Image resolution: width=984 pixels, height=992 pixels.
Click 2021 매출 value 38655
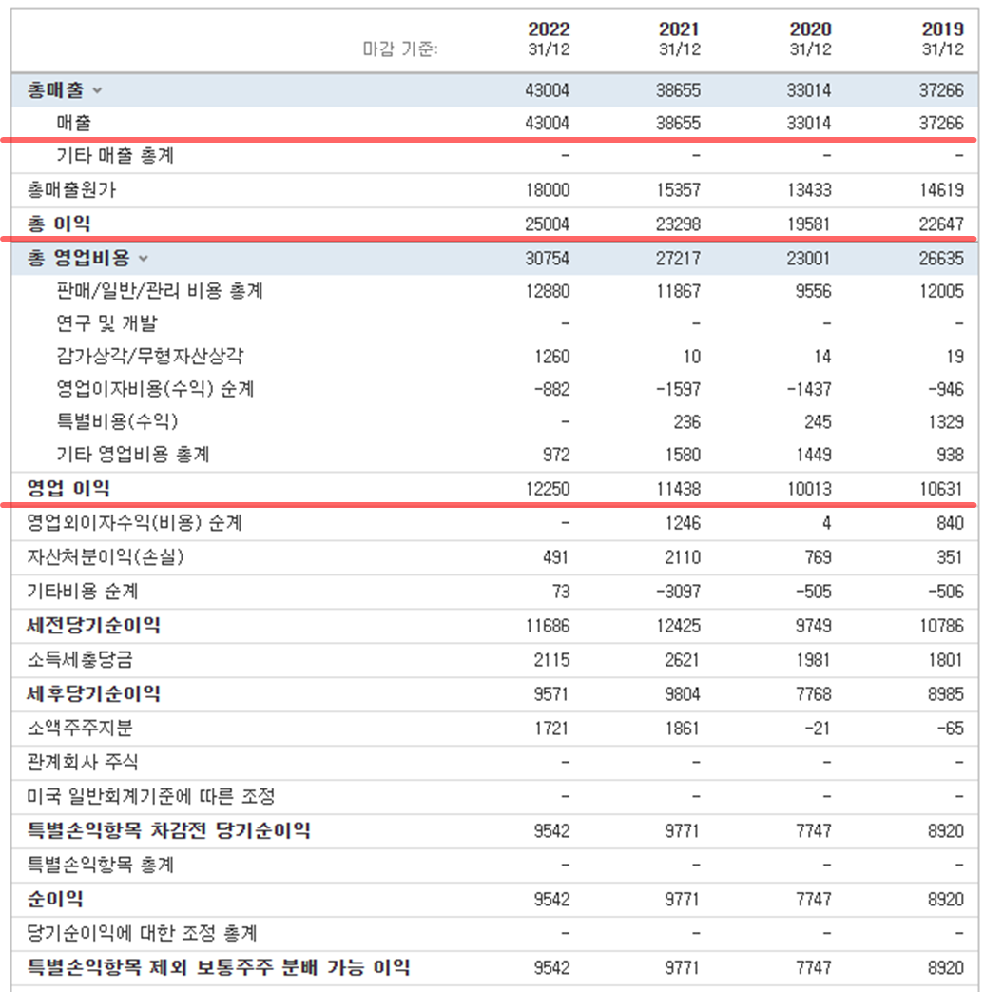tap(679, 124)
